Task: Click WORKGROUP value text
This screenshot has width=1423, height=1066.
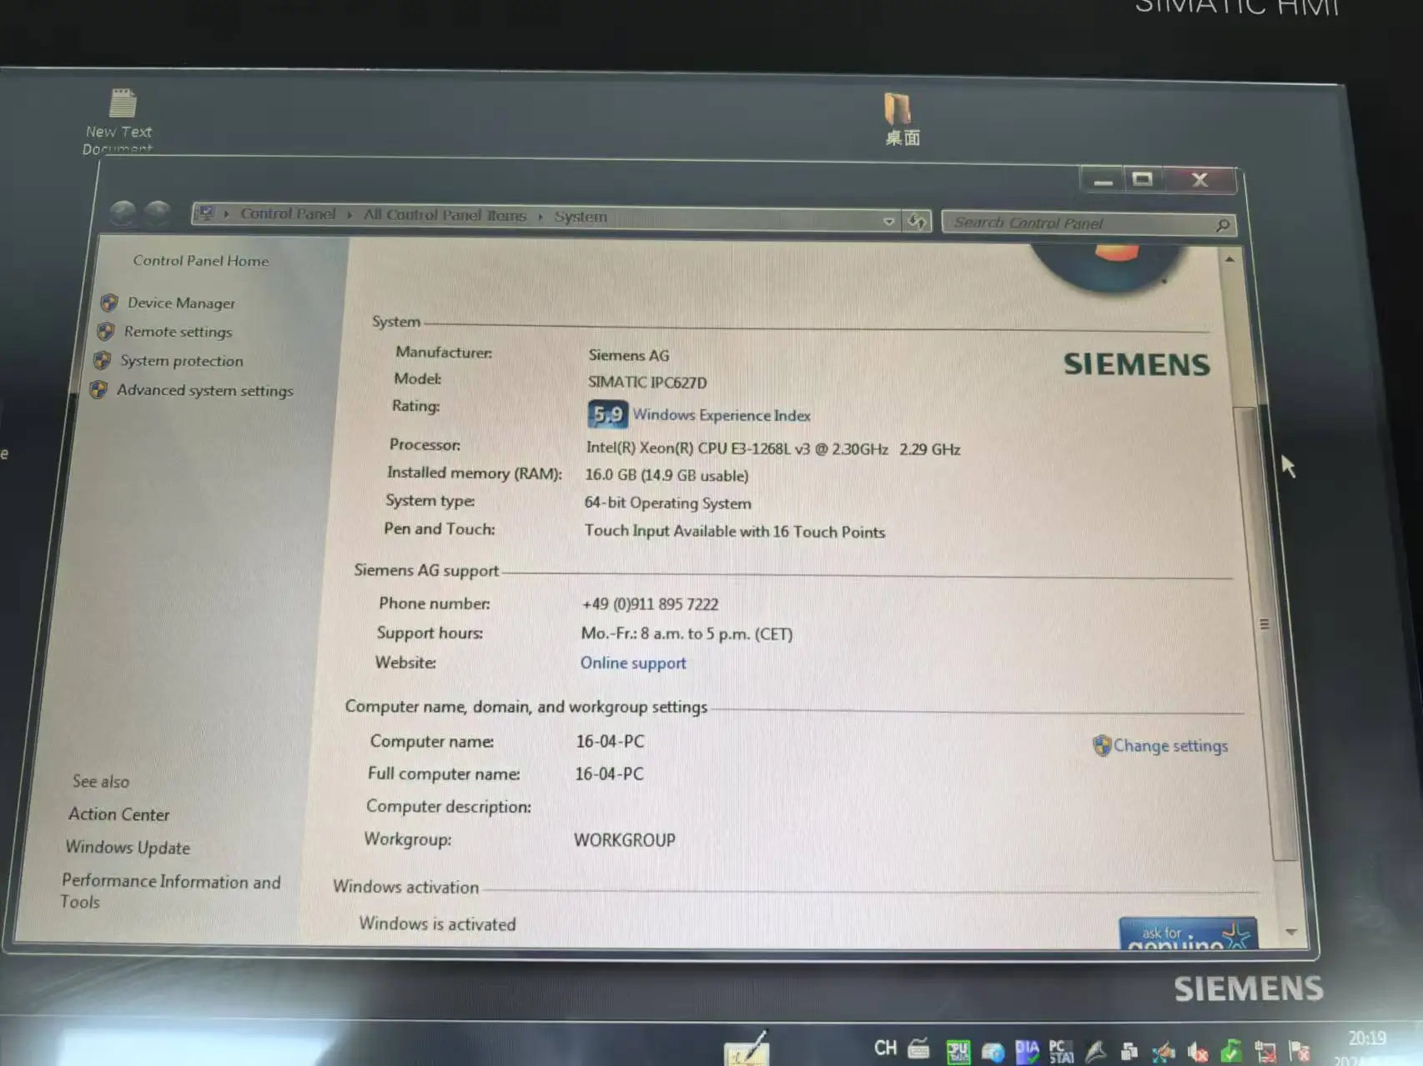Action: click(625, 840)
